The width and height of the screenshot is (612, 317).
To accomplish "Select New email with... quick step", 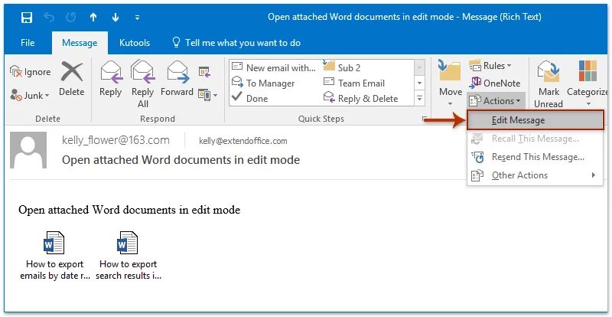I will [274, 67].
